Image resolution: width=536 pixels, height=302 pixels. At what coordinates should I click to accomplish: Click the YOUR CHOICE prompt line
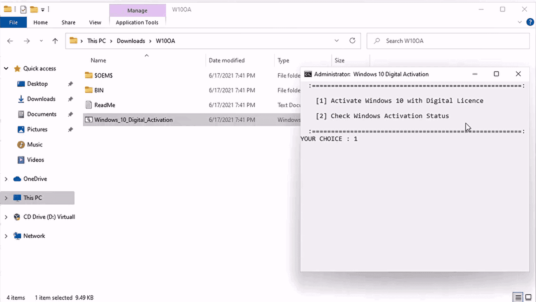pyautogui.click(x=329, y=139)
